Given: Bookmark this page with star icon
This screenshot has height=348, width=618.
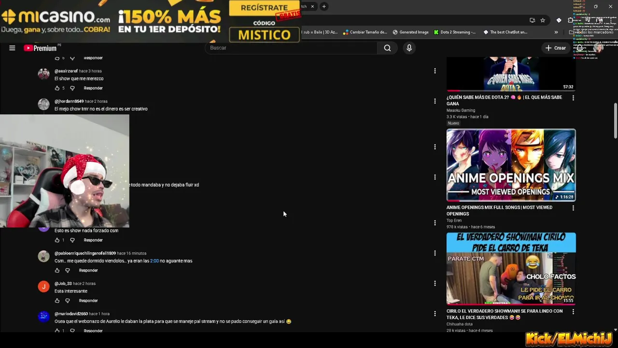Looking at the screenshot, I should coord(543,20).
